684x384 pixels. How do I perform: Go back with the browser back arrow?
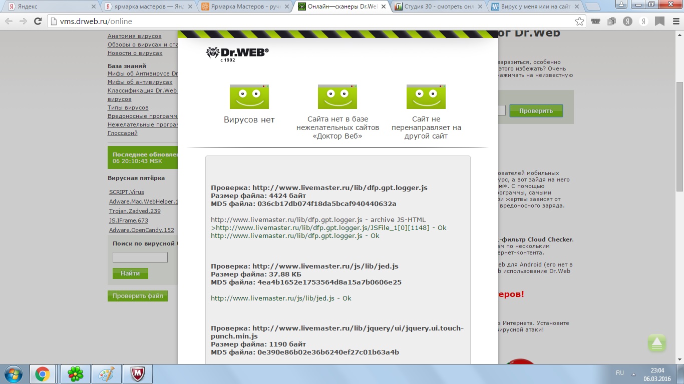[9, 21]
